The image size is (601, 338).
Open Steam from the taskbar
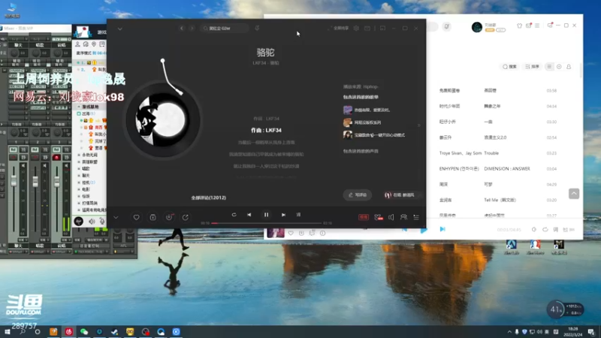coord(115,332)
